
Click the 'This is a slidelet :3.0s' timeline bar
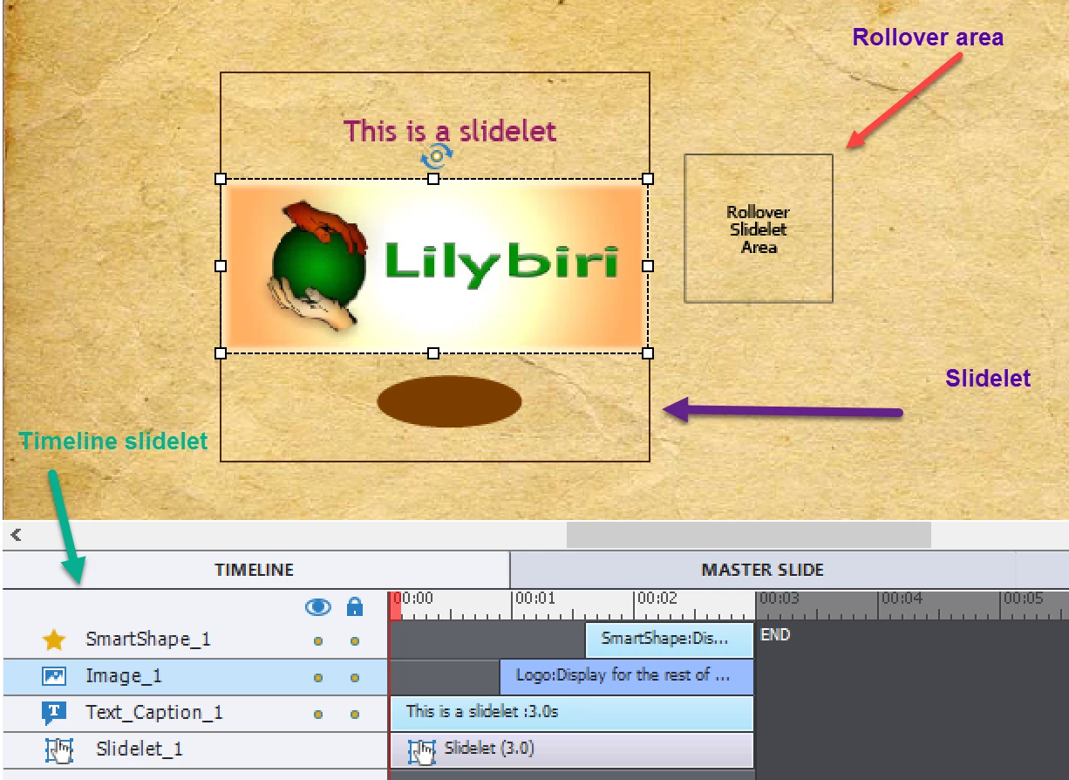click(571, 713)
